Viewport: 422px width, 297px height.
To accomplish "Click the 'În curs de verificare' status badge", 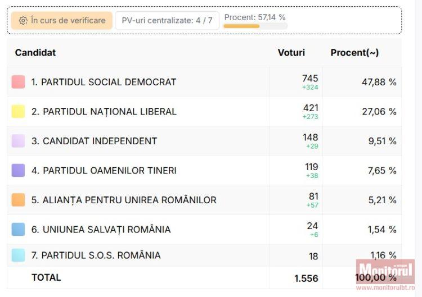I will pyautogui.click(x=62, y=21).
